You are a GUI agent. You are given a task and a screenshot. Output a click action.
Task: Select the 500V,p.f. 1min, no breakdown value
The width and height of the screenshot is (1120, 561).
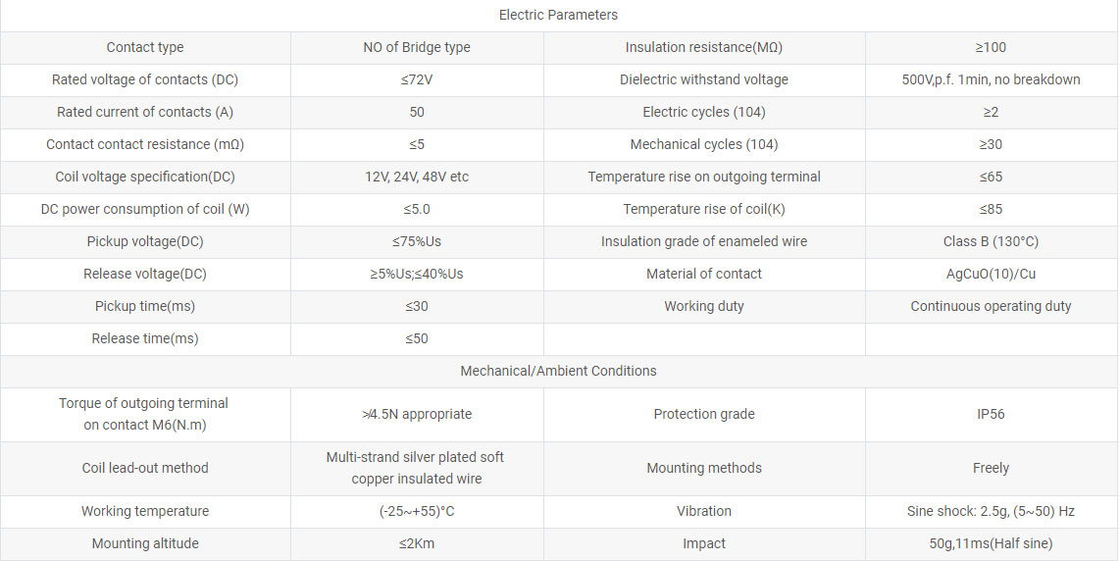[x=991, y=79]
